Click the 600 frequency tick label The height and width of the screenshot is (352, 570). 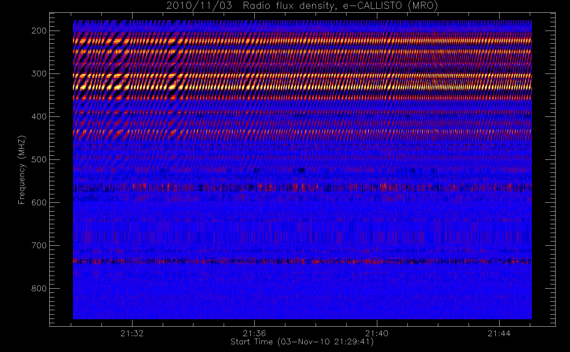coord(39,203)
